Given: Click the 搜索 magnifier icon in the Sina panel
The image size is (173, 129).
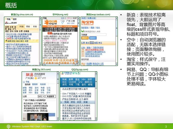Looking at the screenshot, I should pyautogui.click(x=12, y=19).
